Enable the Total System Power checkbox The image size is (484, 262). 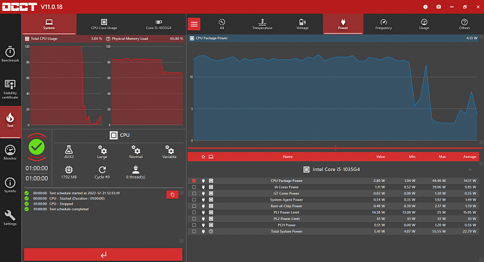click(194, 232)
